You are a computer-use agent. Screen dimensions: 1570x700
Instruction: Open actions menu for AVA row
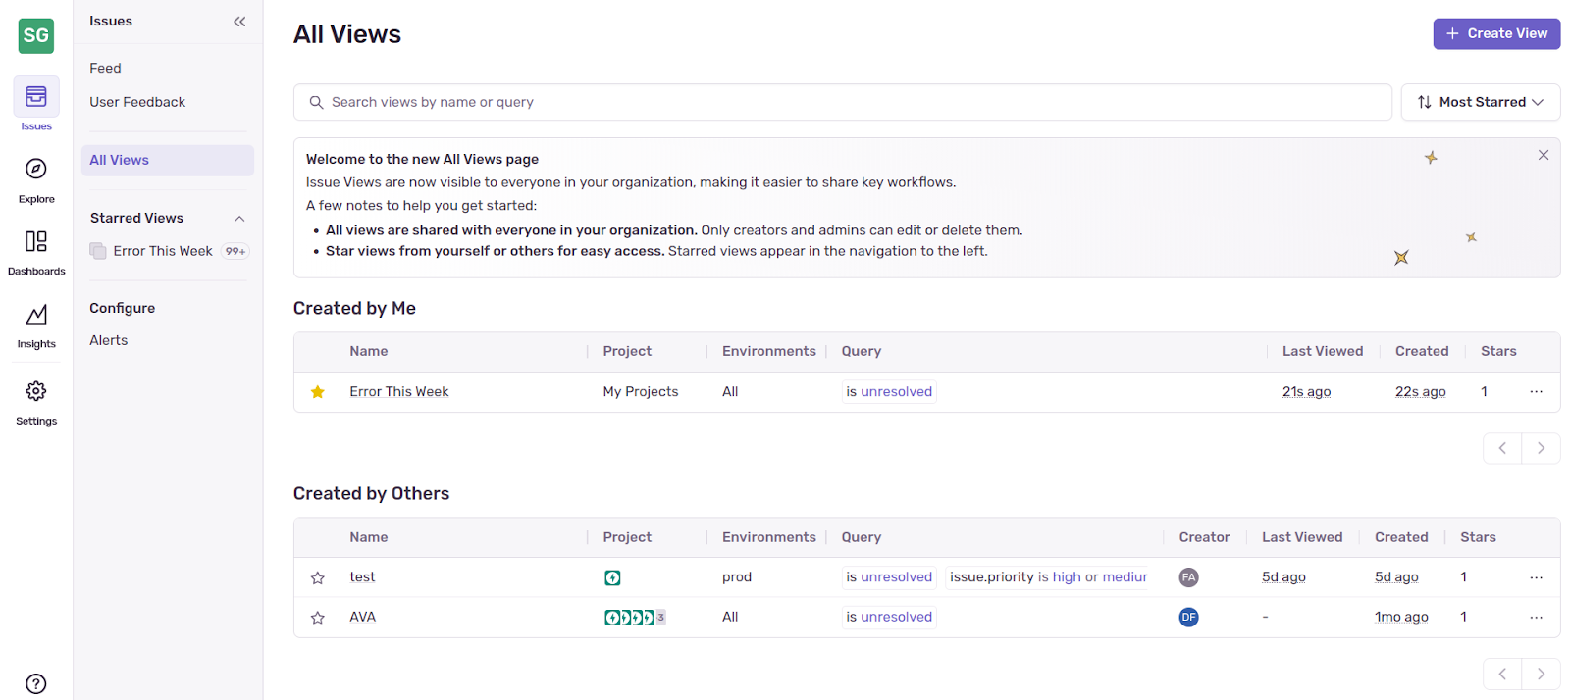(x=1536, y=618)
